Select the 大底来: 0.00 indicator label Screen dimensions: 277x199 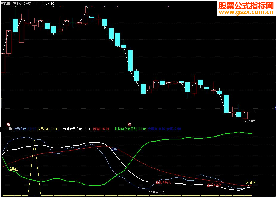156,129
